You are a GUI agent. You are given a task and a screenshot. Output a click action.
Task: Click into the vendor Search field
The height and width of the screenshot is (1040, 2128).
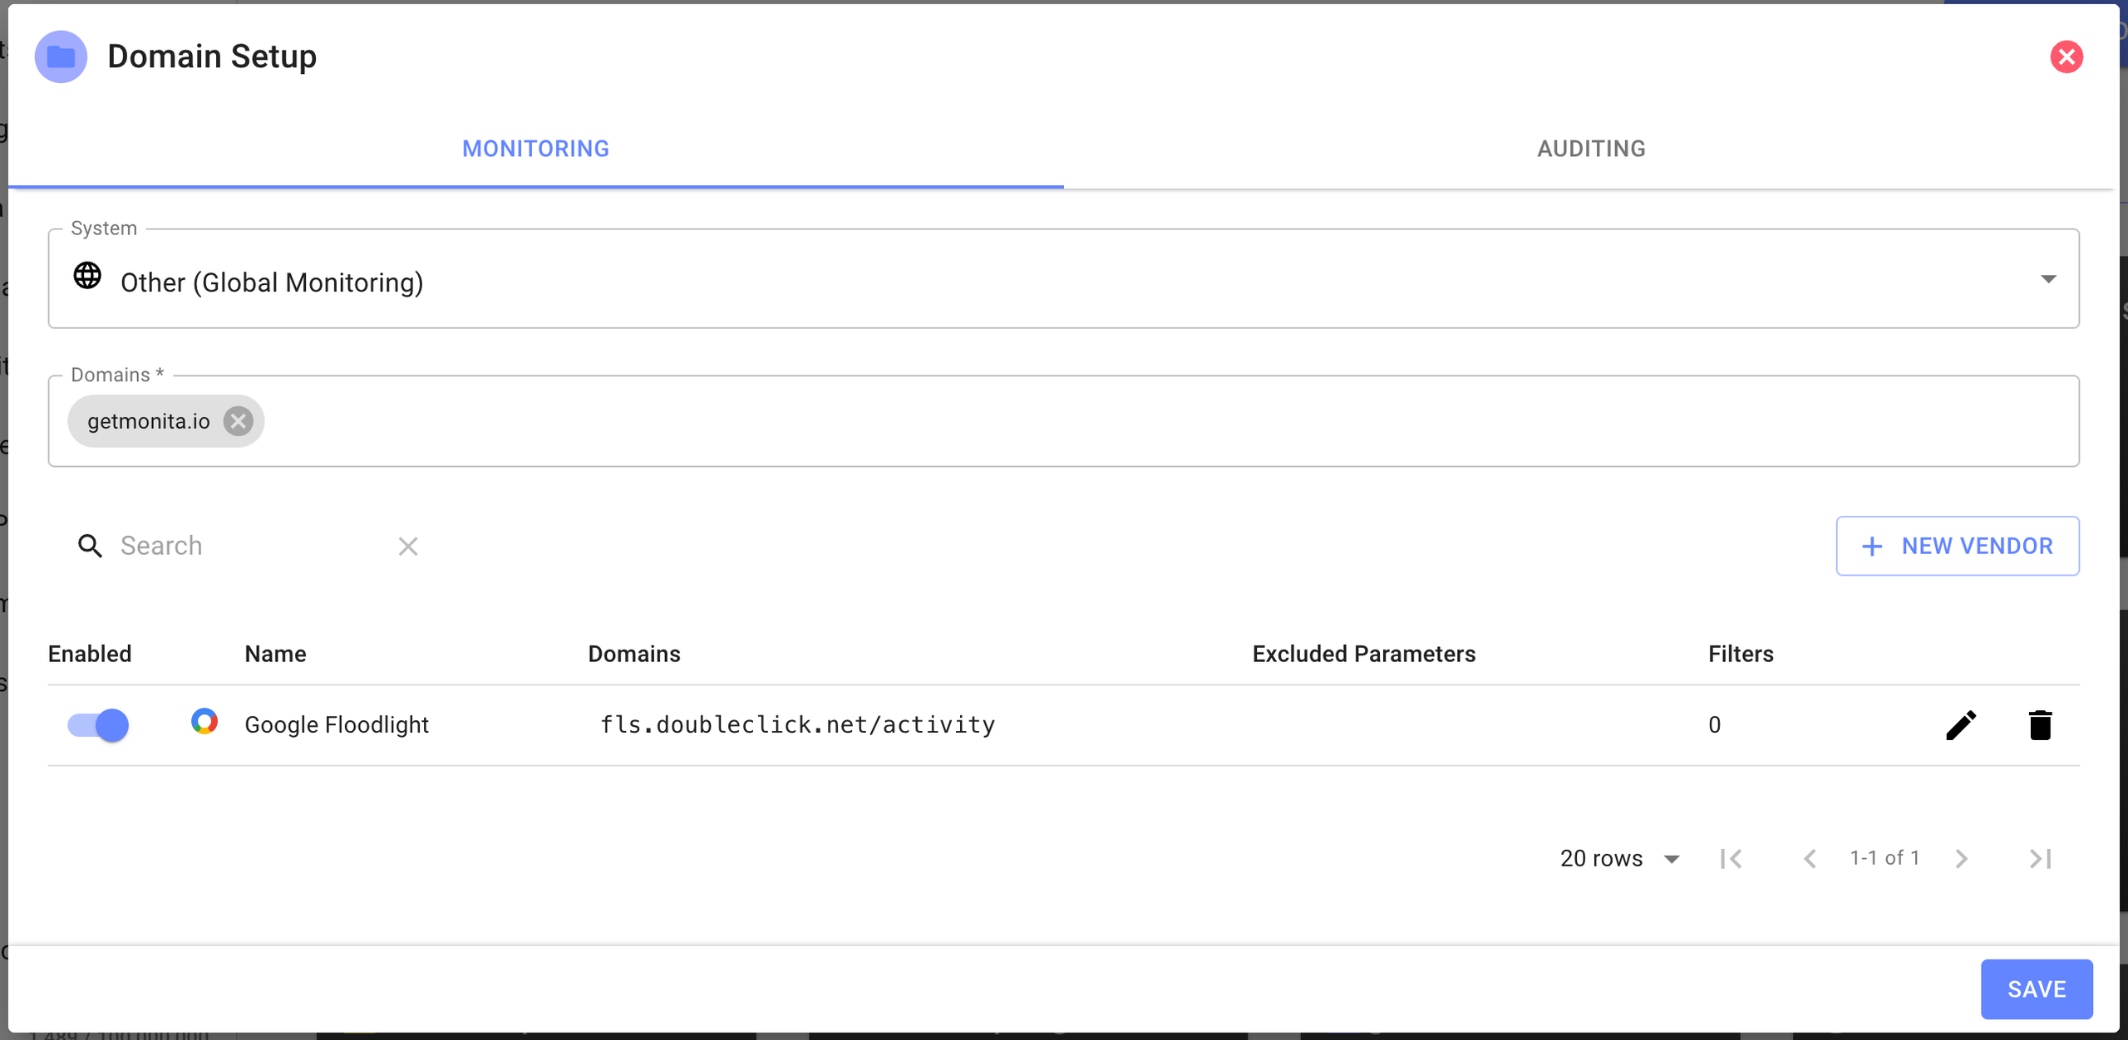[x=249, y=546]
